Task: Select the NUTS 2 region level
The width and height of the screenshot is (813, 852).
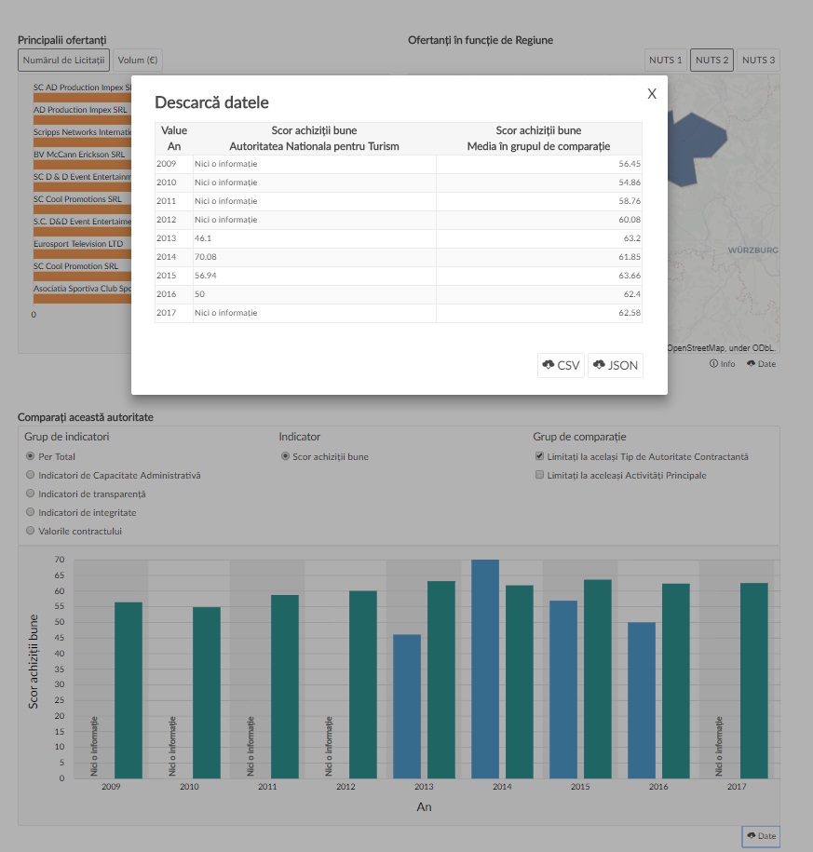Action: point(711,61)
